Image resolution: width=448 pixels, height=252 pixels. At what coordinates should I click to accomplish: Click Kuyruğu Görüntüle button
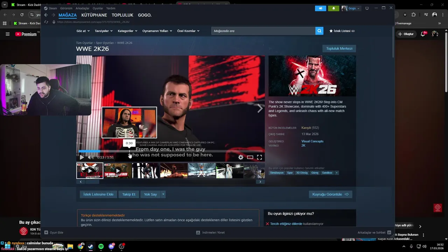[x=330, y=194]
